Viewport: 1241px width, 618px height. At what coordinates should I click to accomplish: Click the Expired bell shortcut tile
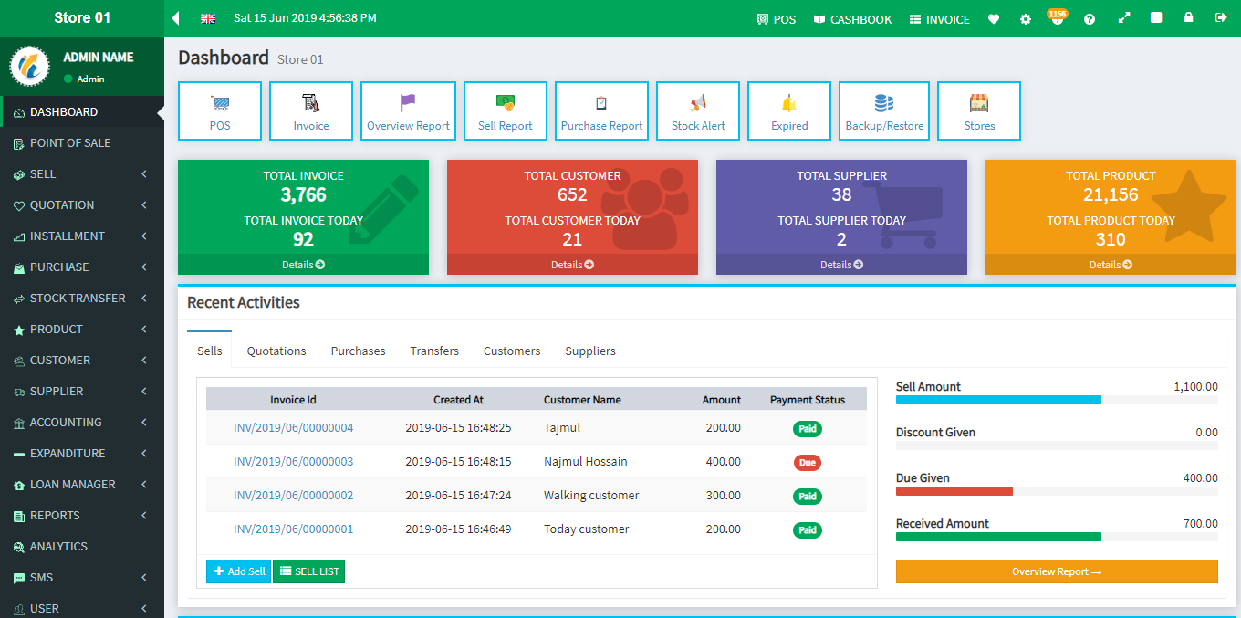(x=789, y=111)
